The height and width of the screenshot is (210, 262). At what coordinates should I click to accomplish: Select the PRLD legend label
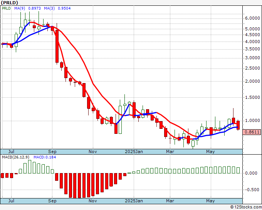[6, 8]
